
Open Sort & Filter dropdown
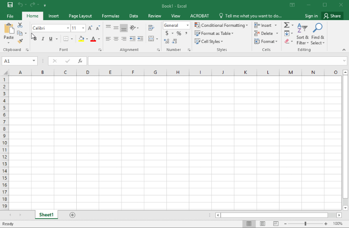coord(302,34)
